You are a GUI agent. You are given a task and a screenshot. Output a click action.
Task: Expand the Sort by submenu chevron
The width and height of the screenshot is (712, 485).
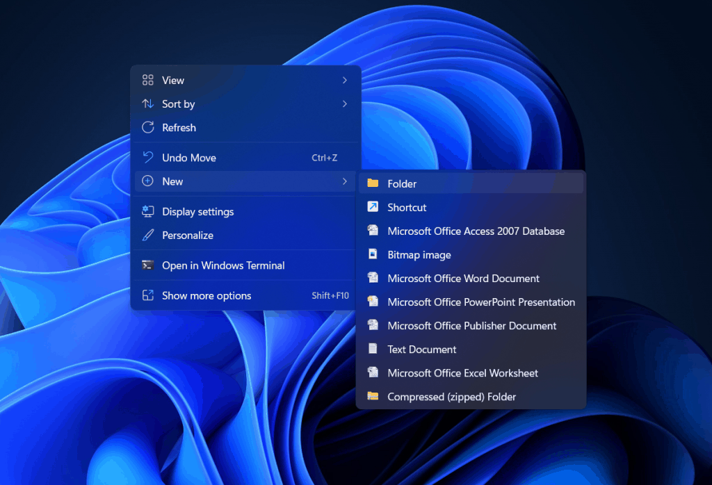pos(345,104)
